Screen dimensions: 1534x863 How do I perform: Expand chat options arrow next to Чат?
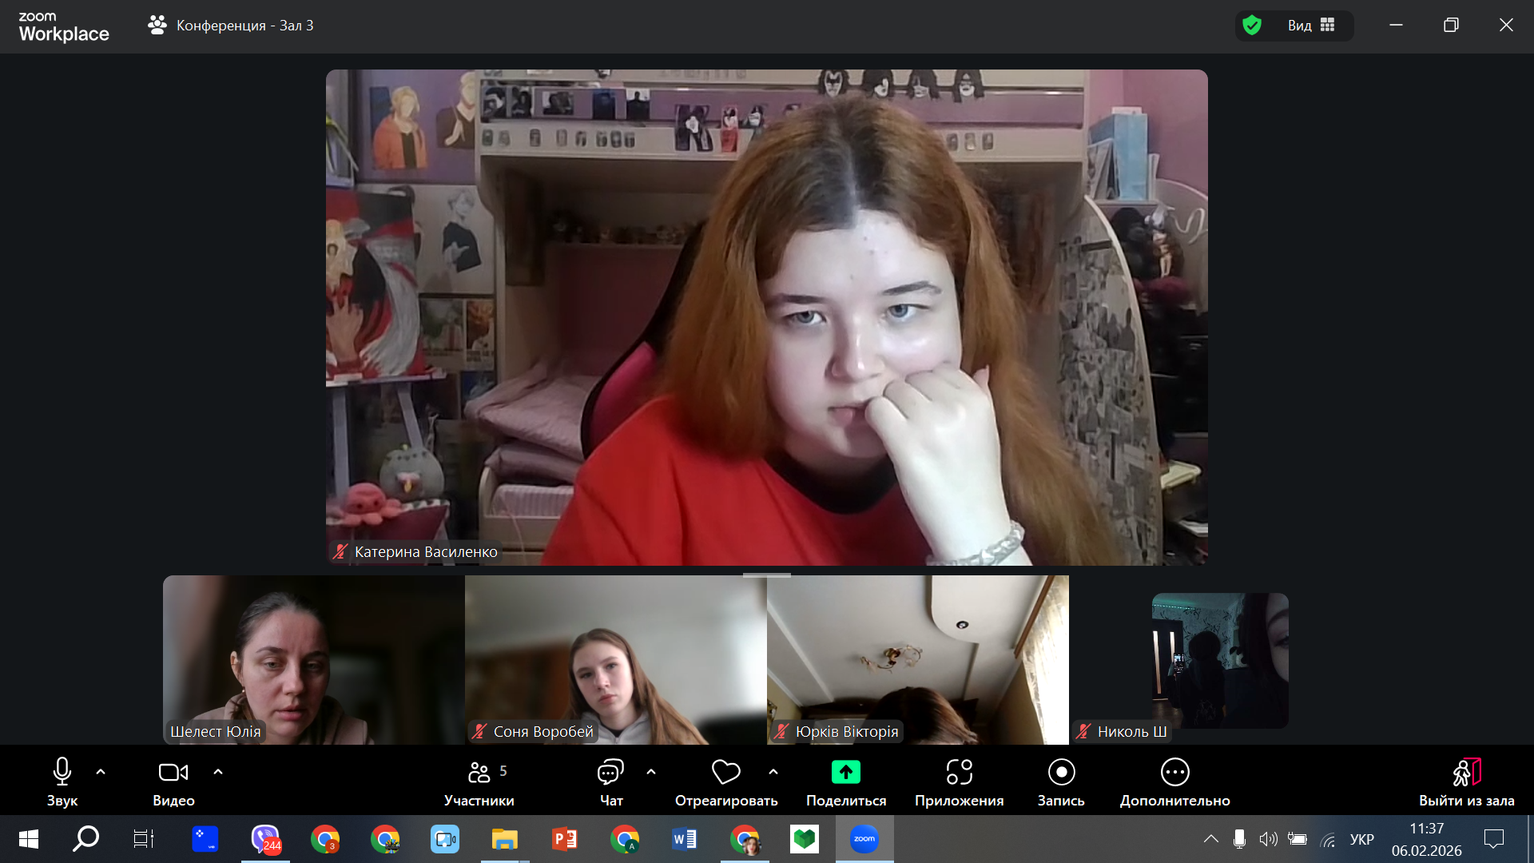(x=651, y=772)
